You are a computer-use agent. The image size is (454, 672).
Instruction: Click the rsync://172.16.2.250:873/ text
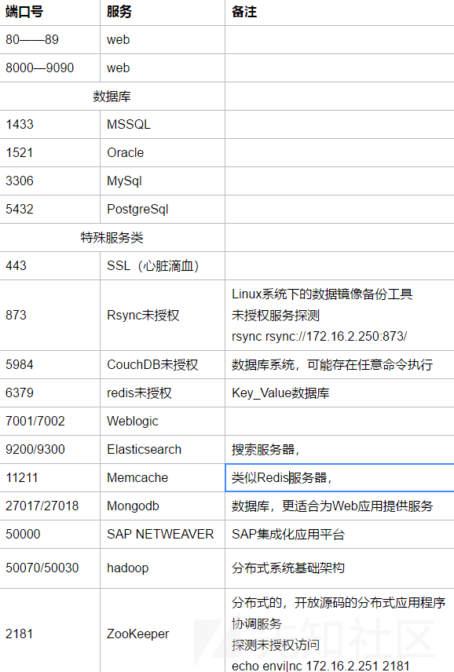(x=336, y=337)
